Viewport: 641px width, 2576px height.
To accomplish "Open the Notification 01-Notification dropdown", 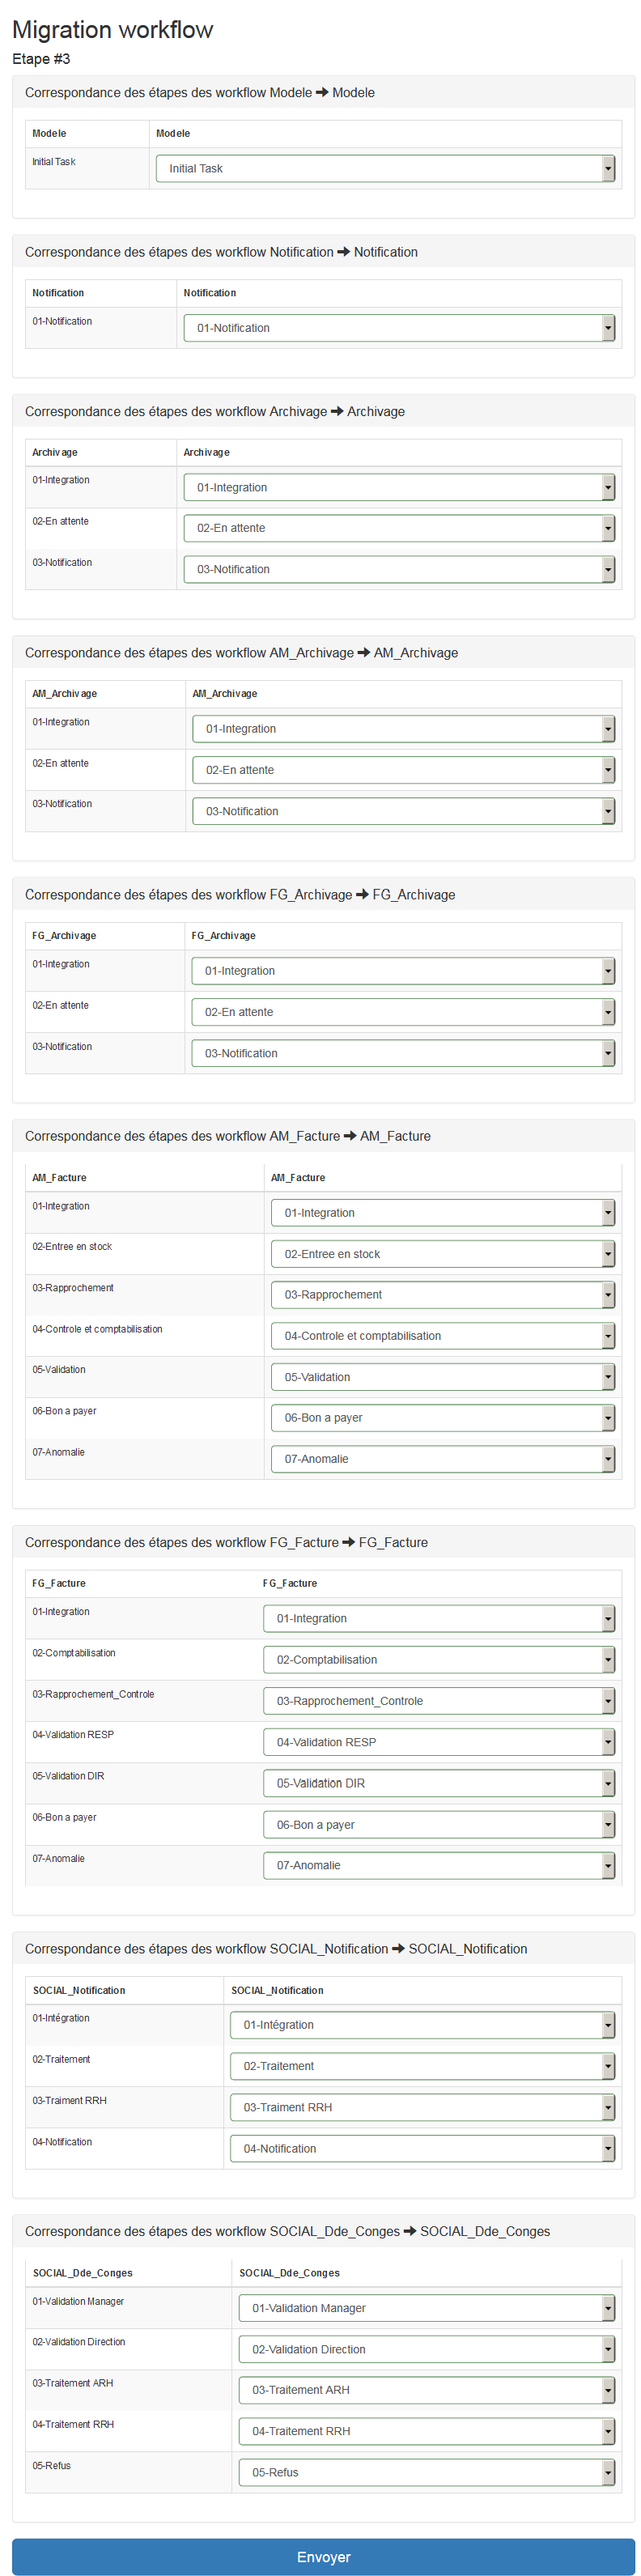I will tap(399, 328).
